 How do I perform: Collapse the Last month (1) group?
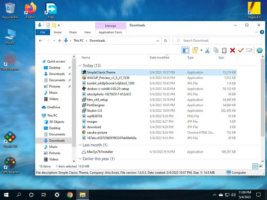click(80, 145)
